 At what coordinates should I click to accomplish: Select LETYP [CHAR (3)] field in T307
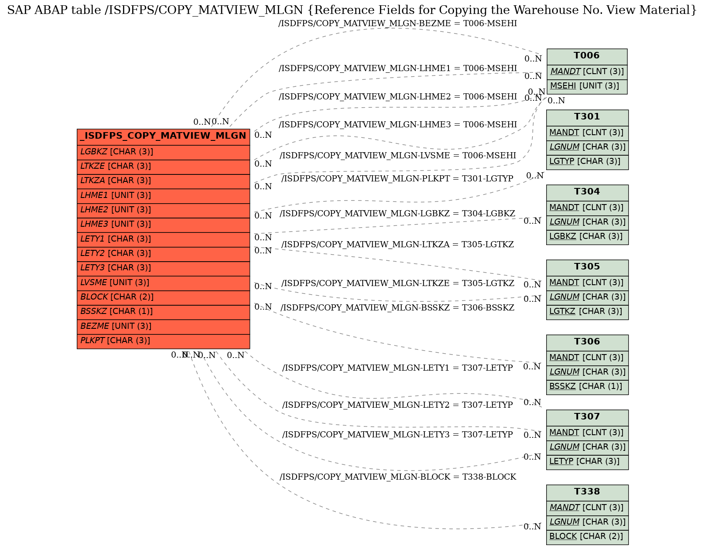(x=587, y=462)
